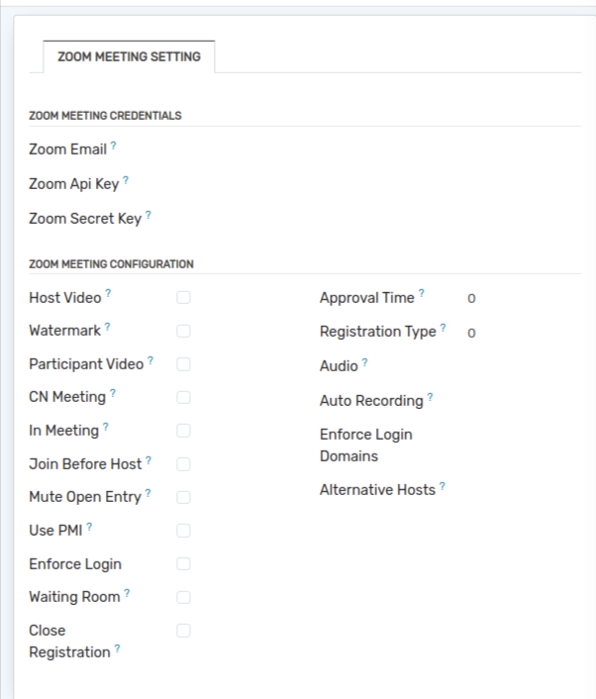Click help tooltip icon for Zoom Secret Key
Screen dimensions: 596x699
[149, 215]
